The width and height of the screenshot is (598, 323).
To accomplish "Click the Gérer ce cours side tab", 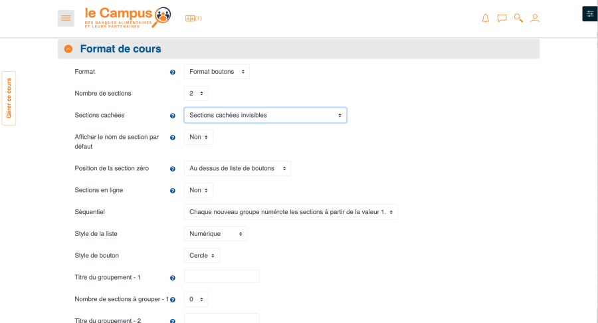I will coord(9,98).
